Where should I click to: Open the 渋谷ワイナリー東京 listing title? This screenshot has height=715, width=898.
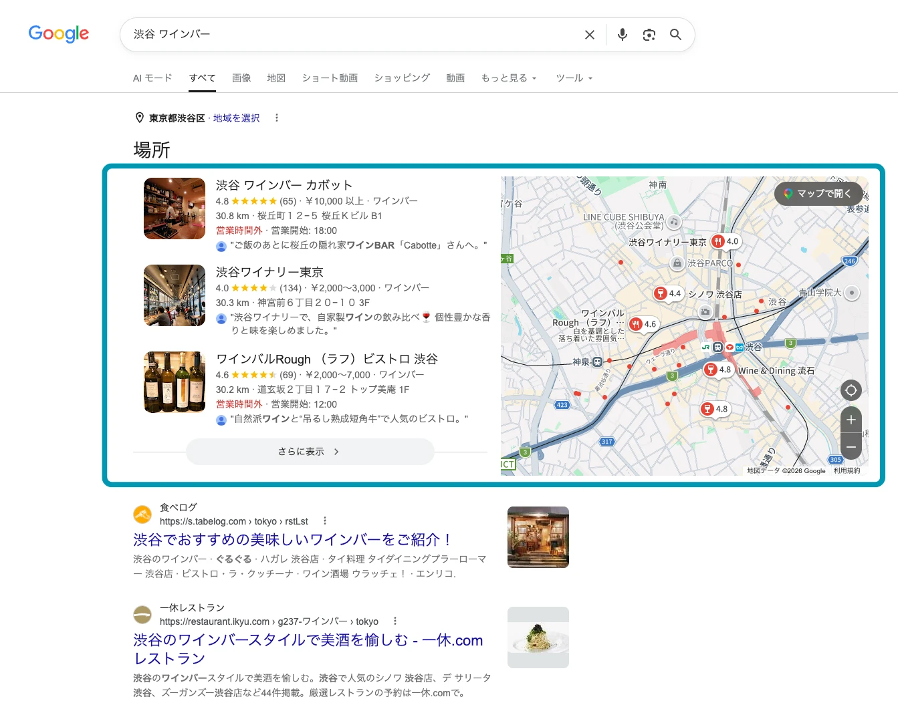(269, 272)
